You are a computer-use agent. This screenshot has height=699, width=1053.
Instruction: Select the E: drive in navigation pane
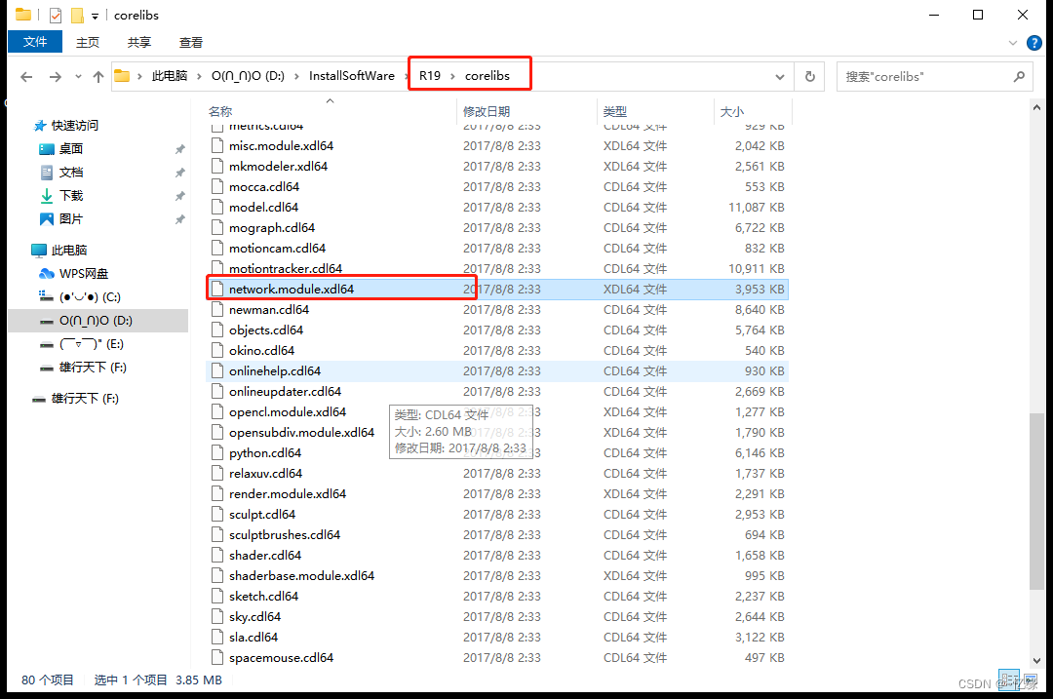point(92,344)
